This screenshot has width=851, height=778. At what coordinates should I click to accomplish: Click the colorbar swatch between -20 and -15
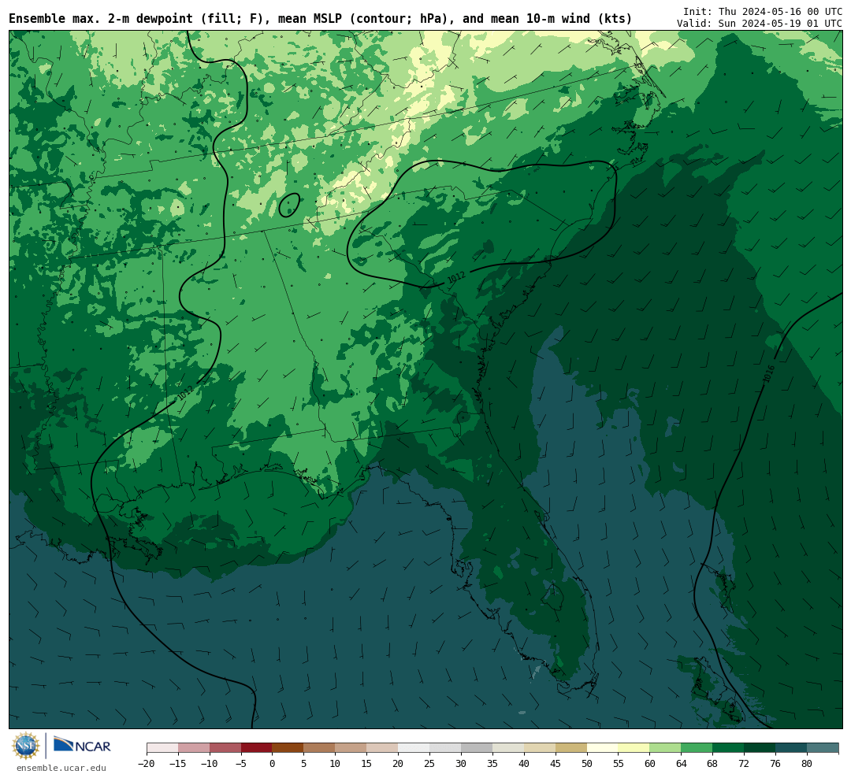click(x=162, y=747)
